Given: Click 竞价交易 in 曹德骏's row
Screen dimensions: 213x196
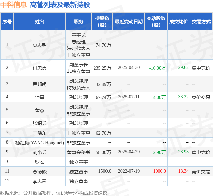Looking at the screenshot, I should coord(201,172).
